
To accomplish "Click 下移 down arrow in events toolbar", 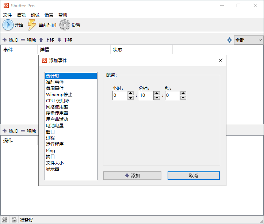I will click(x=60, y=40).
